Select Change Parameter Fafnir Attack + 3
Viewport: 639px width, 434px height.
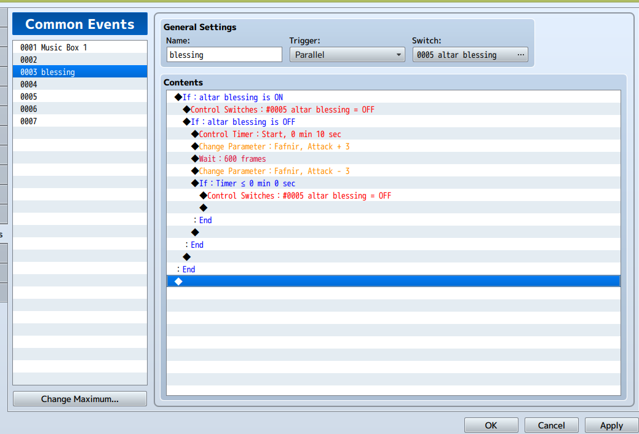394,146
